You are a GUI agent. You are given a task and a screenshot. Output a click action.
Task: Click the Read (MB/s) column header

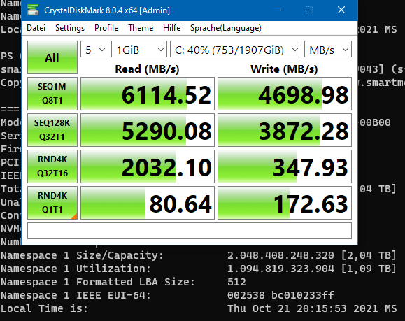click(147, 69)
